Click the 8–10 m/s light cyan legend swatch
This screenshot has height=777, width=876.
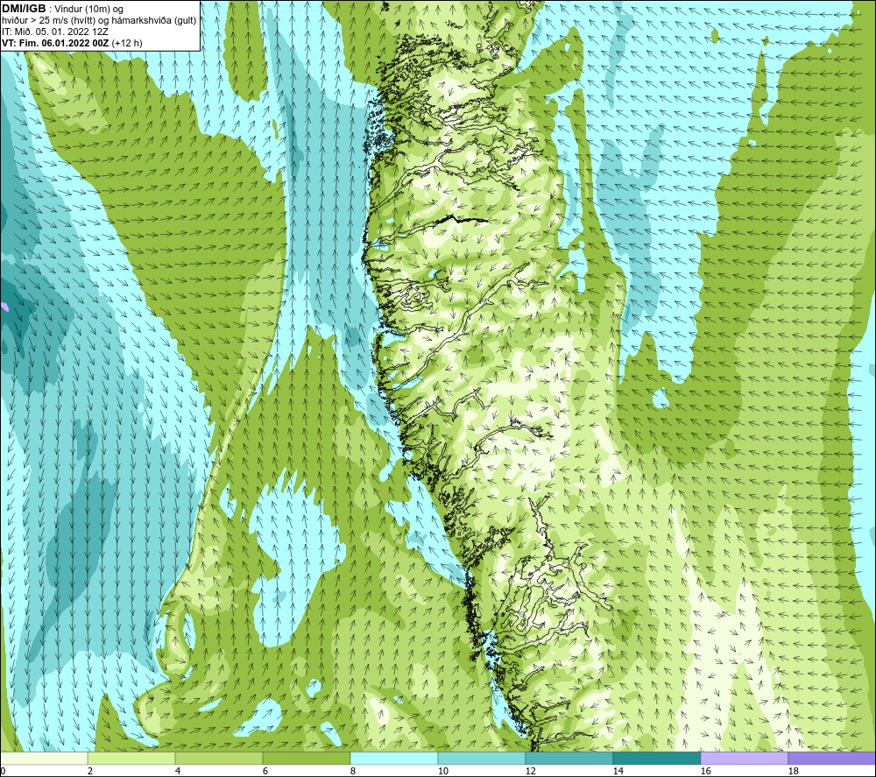(x=394, y=758)
